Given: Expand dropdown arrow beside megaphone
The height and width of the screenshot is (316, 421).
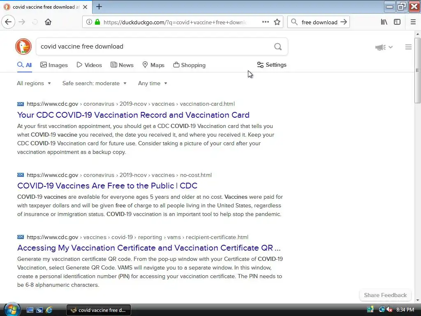Looking at the screenshot, I should pos(391,47).
